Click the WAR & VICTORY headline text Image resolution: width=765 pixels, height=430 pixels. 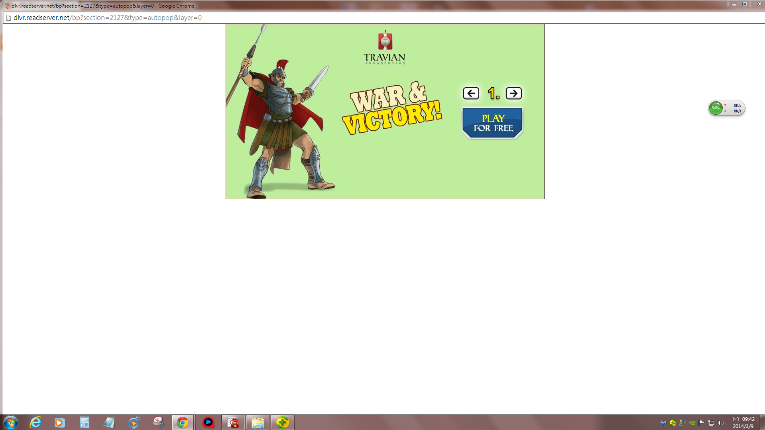(392, 108)
